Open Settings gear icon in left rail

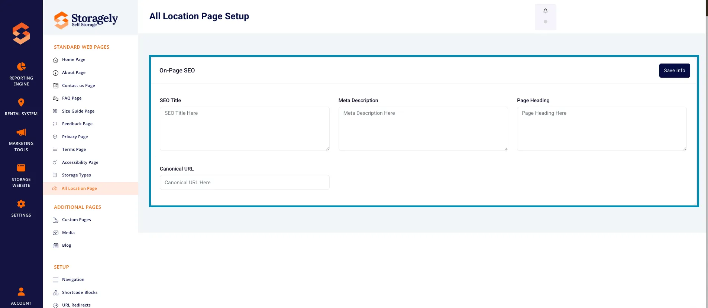pos(21,204)
